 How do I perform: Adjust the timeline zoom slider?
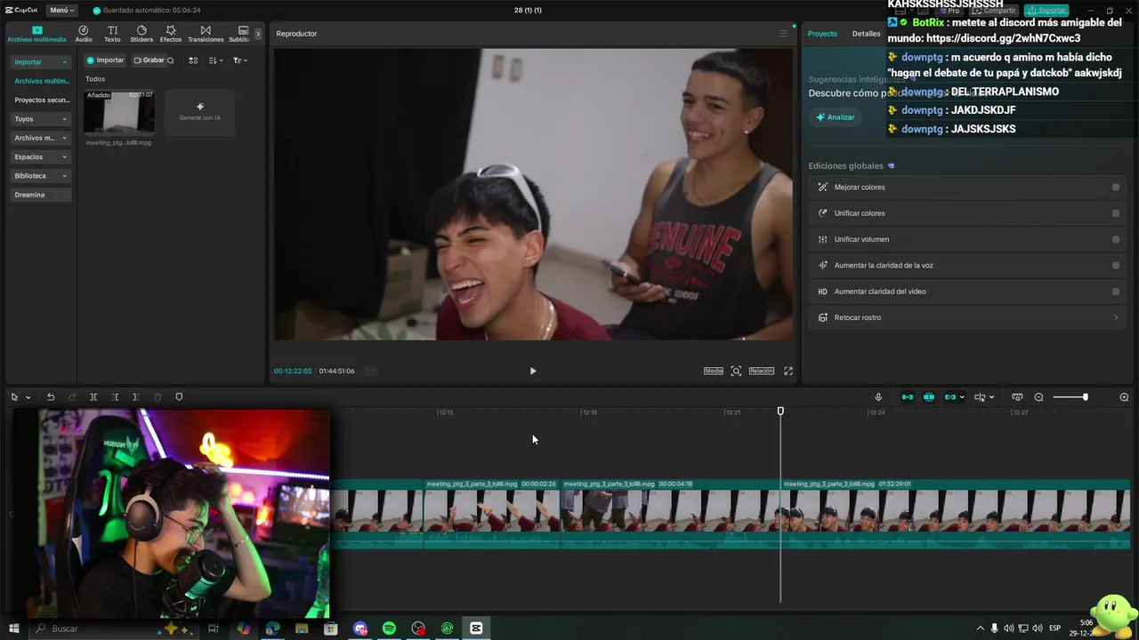click(1070, 397)
